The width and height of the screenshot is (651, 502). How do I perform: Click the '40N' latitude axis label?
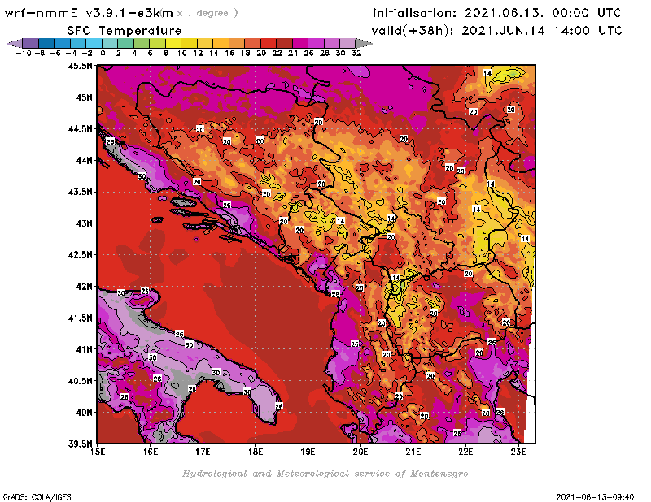point(85,413)
